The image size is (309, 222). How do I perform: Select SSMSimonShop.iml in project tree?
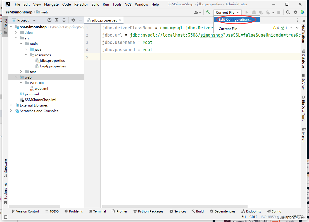pyautogui.click(x=38, y=100)
